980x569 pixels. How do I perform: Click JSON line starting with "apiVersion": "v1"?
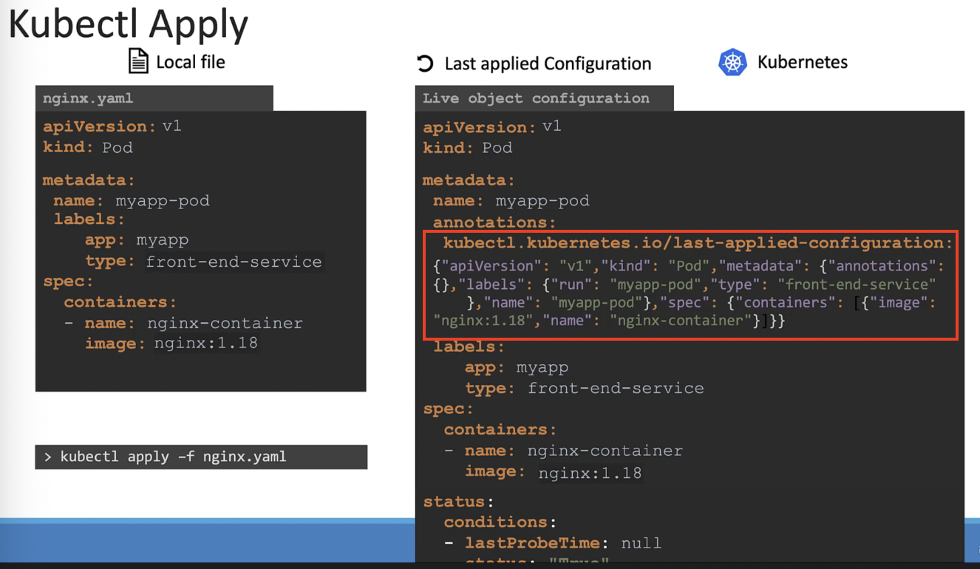pos(689,266)
